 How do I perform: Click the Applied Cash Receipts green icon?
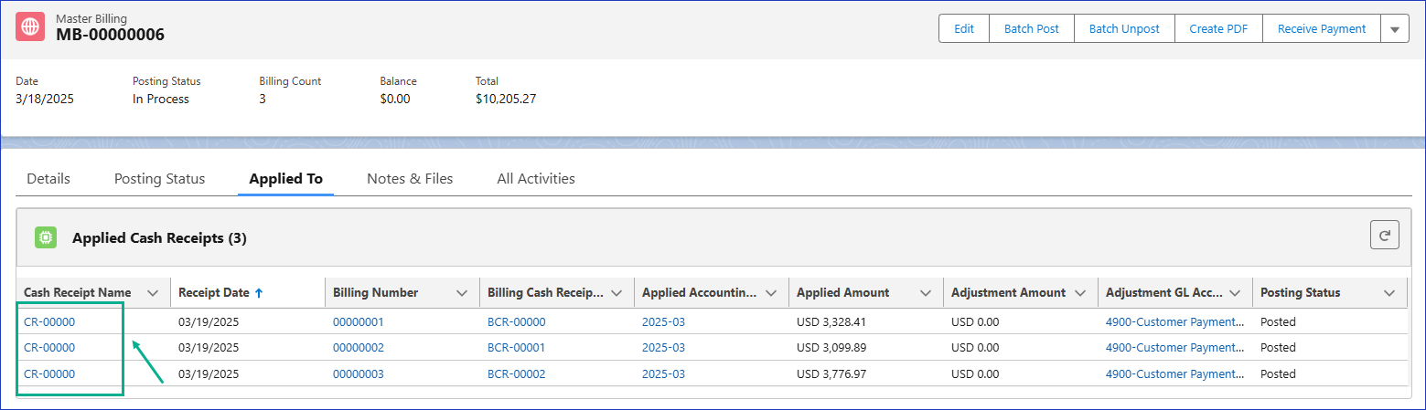(x=46, y=238)
